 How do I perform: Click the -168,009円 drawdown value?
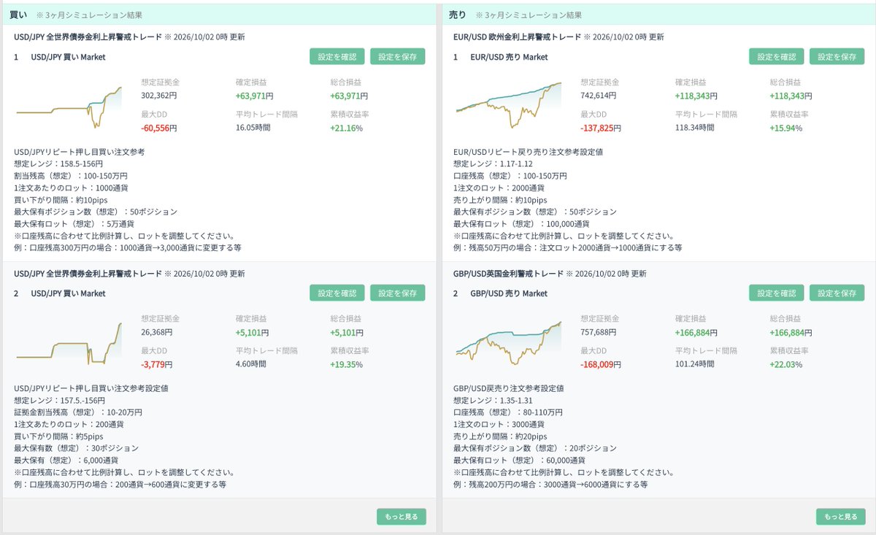pos(601,364)
